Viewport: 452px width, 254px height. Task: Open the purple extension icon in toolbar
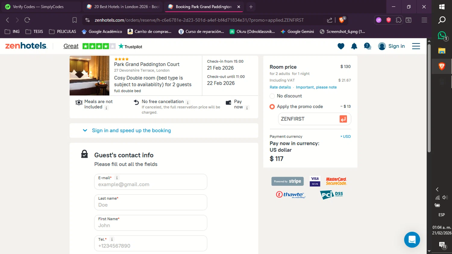(379, 20)
